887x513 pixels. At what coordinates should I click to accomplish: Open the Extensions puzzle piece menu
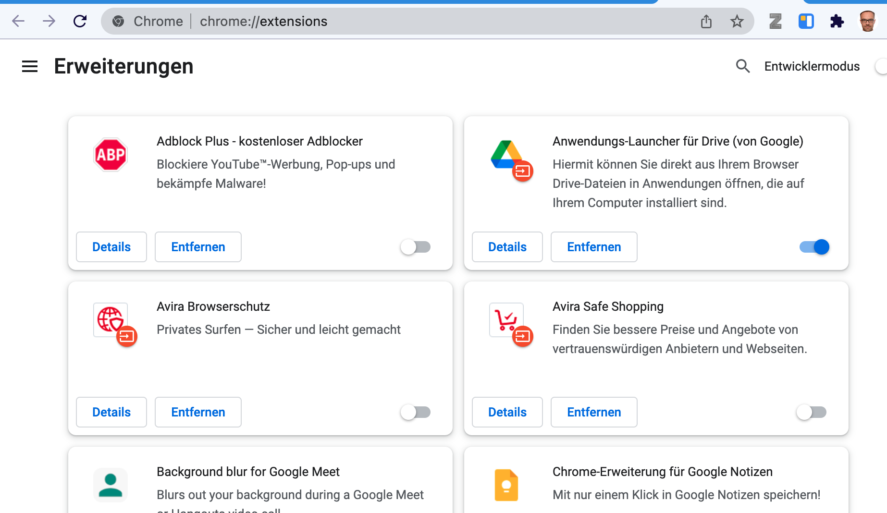point(837,21)
